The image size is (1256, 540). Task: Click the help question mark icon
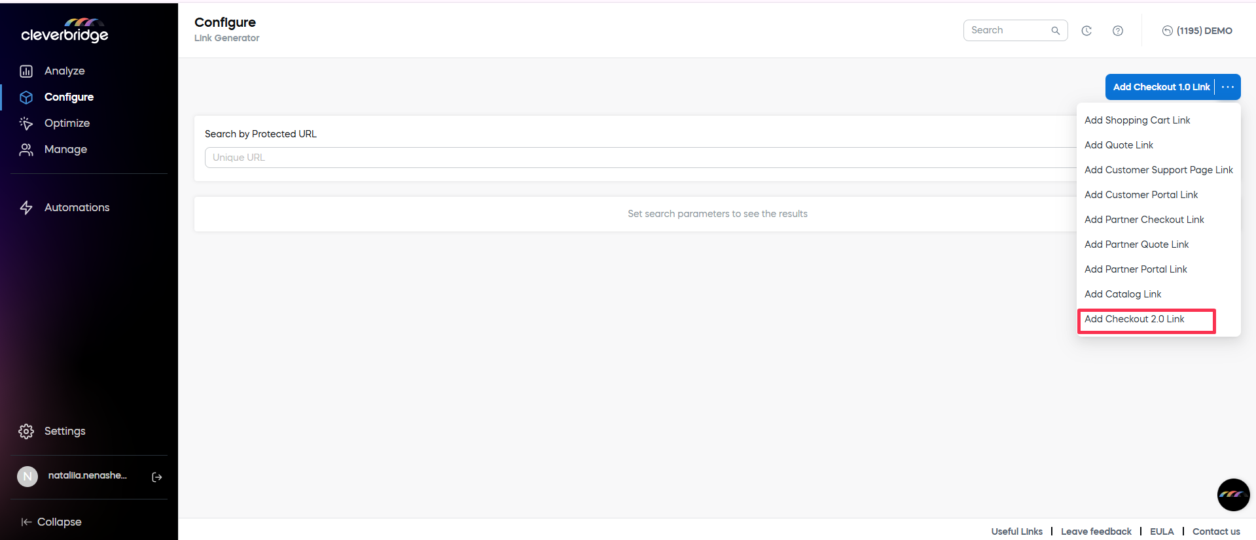coord(1118,31)
